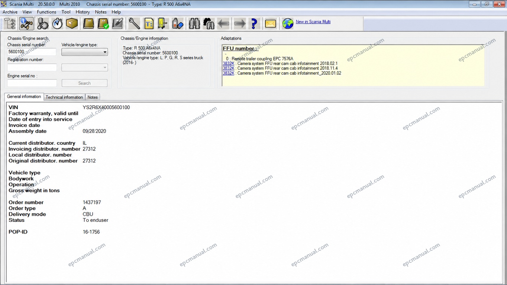
Task: Click the Type: R 500 A6x4NA text
Action: click(142, 48)
